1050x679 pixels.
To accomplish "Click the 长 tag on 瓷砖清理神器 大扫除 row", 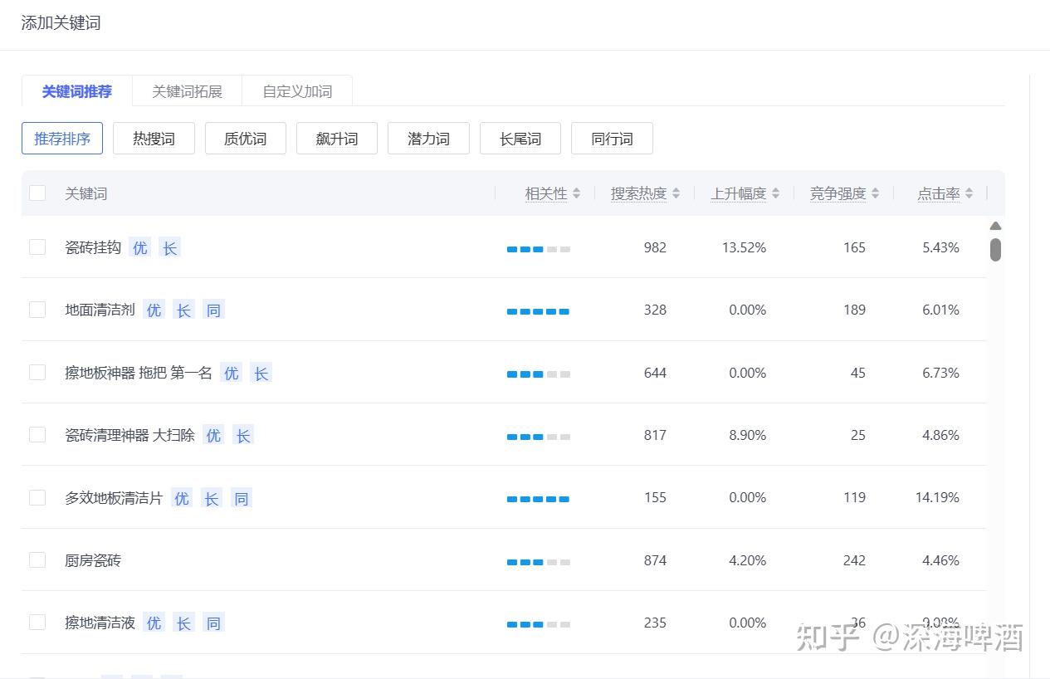I will [x=243, y=435].
